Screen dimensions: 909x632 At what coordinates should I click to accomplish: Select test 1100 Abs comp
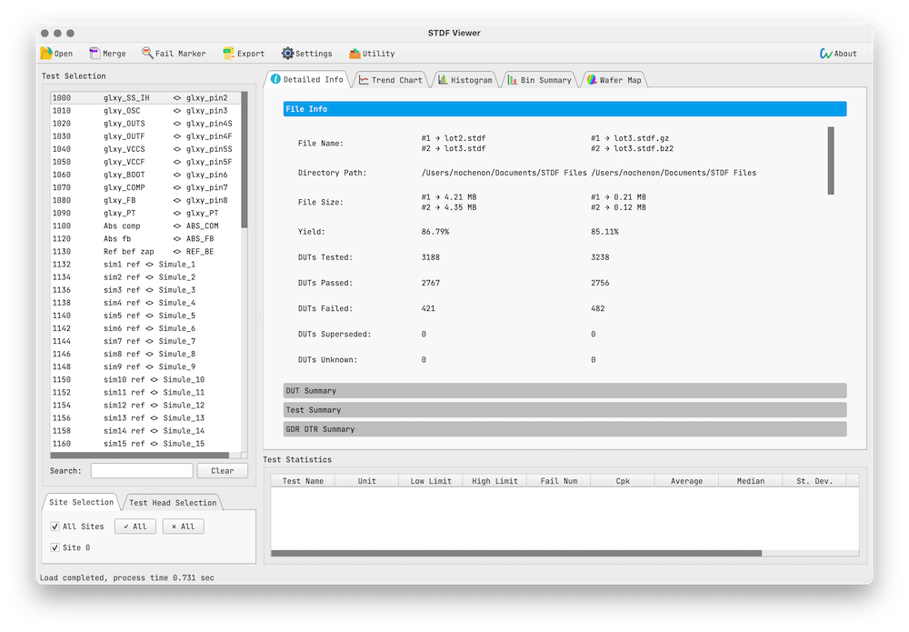tap(145, 226)
